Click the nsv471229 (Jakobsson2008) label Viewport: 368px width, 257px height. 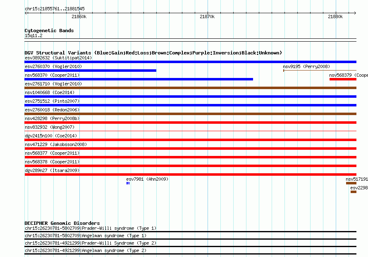click(56, 144)
